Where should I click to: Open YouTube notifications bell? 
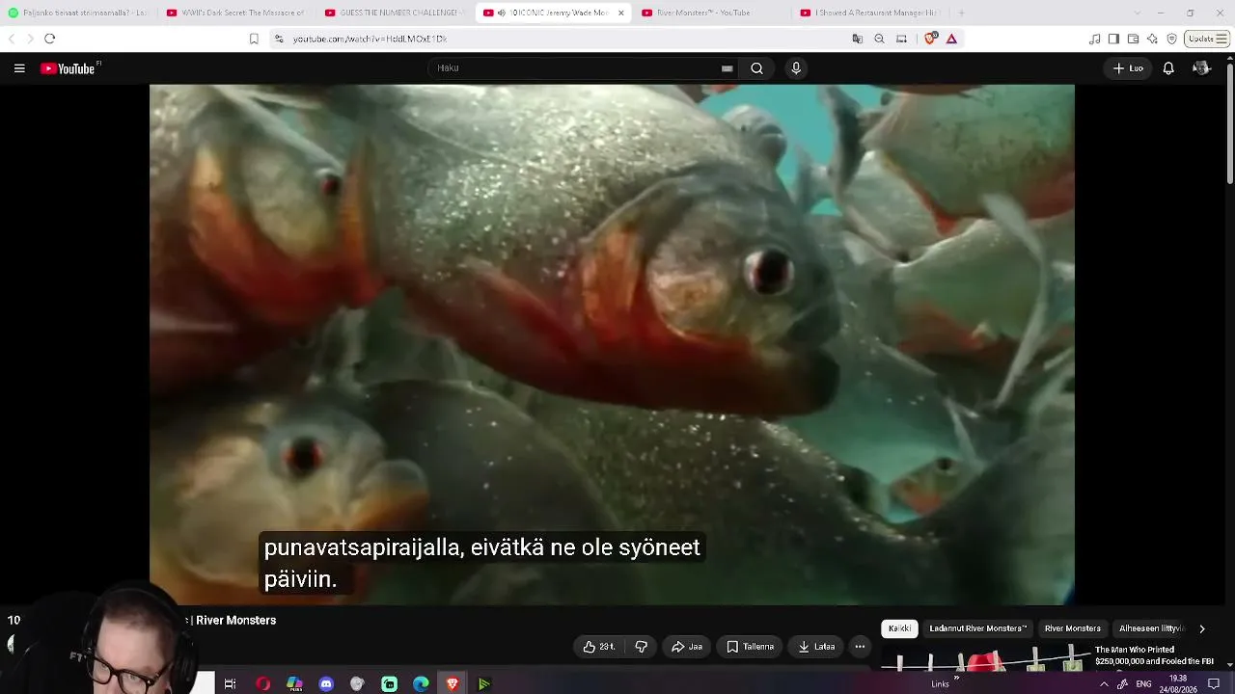click(x=1168, y=68)
